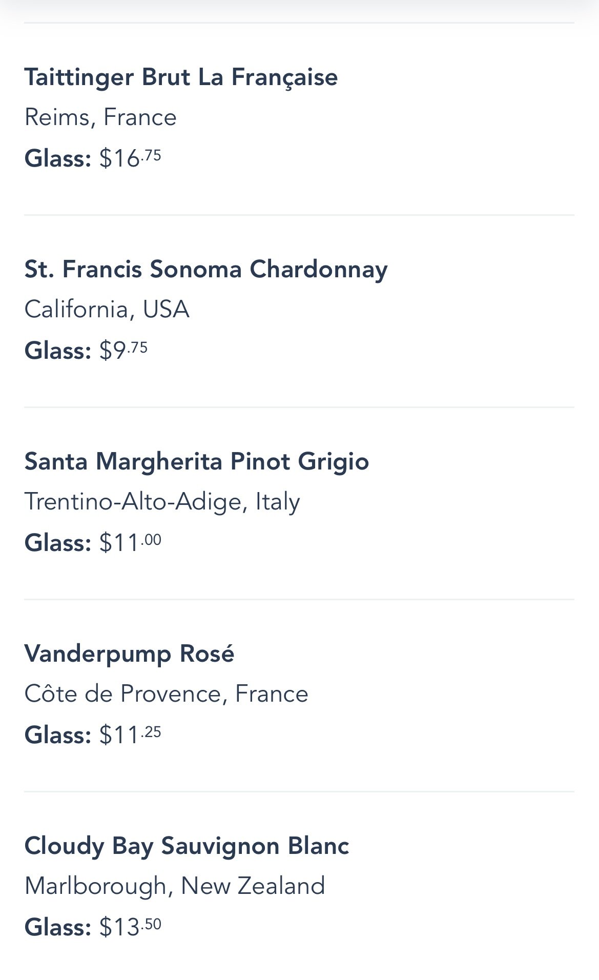Open the Taittinger Brut La Française item
599x980 pixels.
click(x=181, y=77)
